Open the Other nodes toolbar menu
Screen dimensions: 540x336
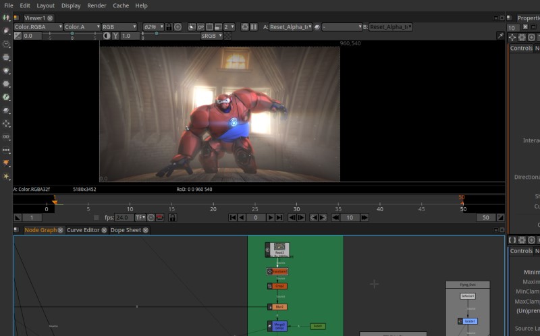(x=6, y=150)
